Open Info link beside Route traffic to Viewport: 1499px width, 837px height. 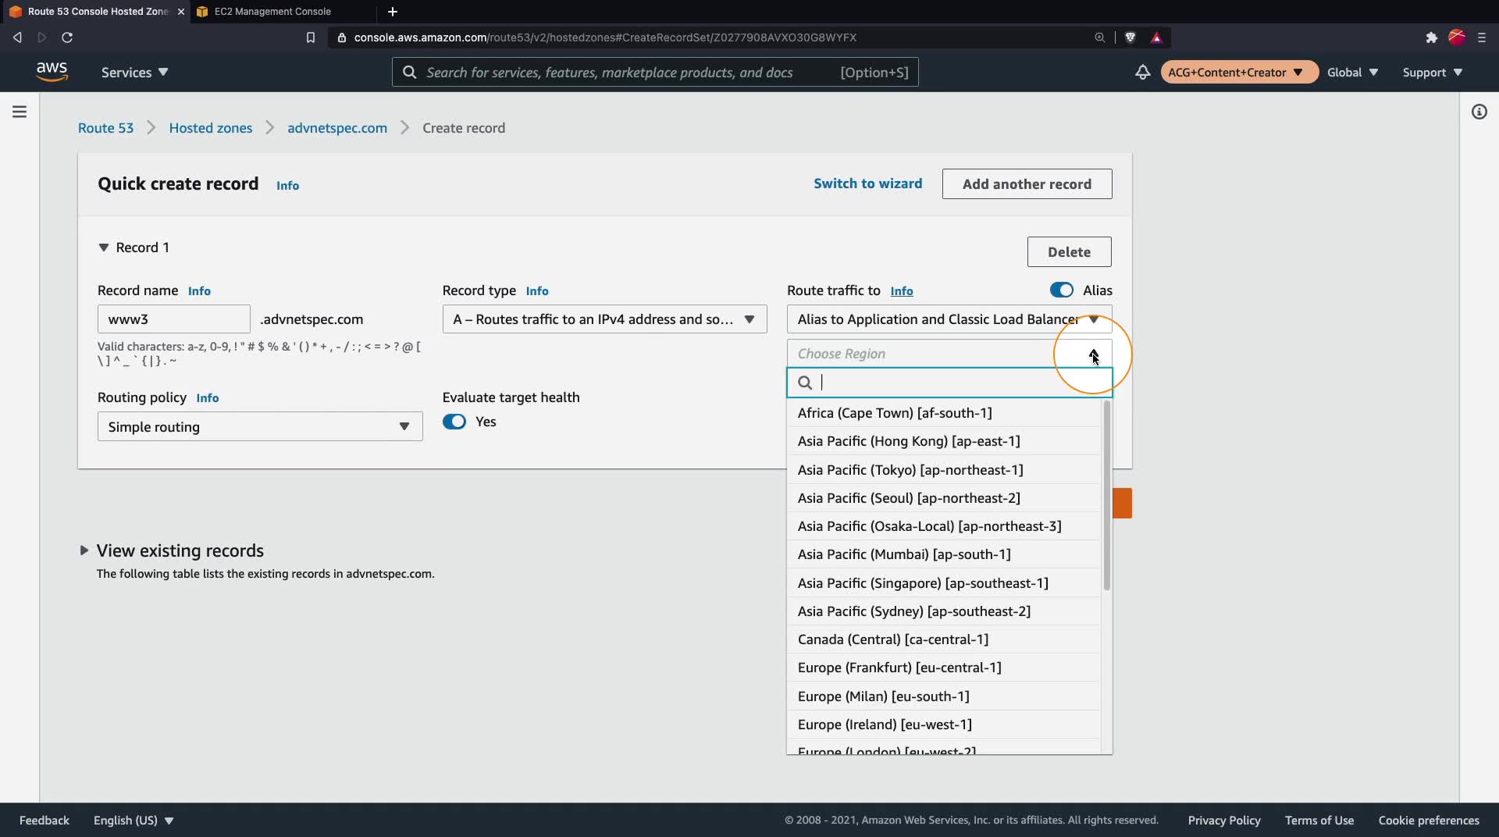(902, 291)
